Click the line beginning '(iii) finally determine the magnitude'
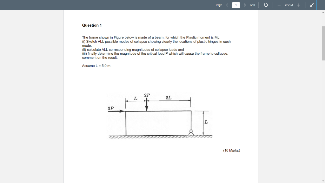325x183 pixels. click(x=155, y=53)
